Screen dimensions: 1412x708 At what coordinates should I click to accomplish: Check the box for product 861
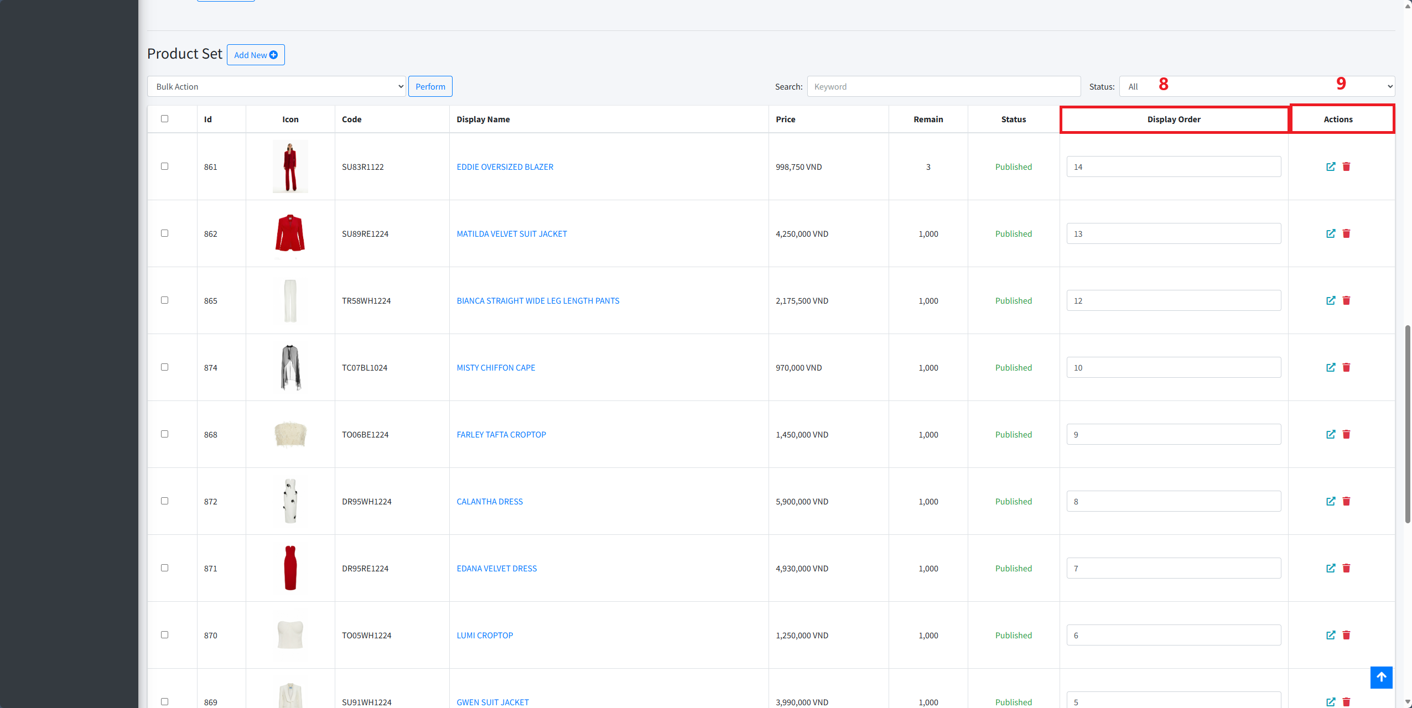[164, 166]
